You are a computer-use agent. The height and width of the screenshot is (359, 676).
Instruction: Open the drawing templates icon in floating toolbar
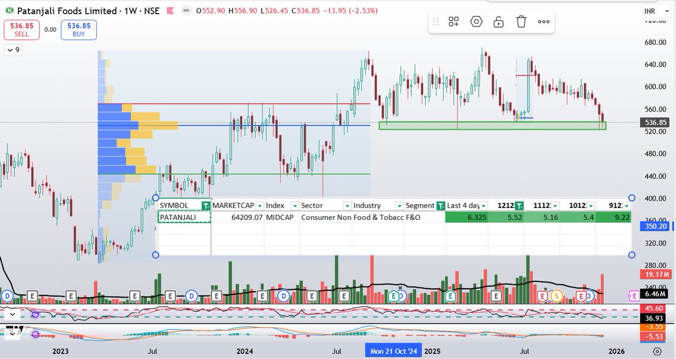[x=453, y=22]
